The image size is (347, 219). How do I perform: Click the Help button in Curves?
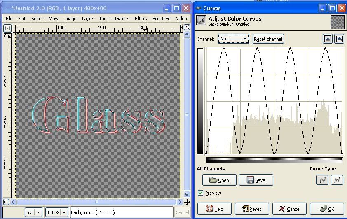click(214, 209)
